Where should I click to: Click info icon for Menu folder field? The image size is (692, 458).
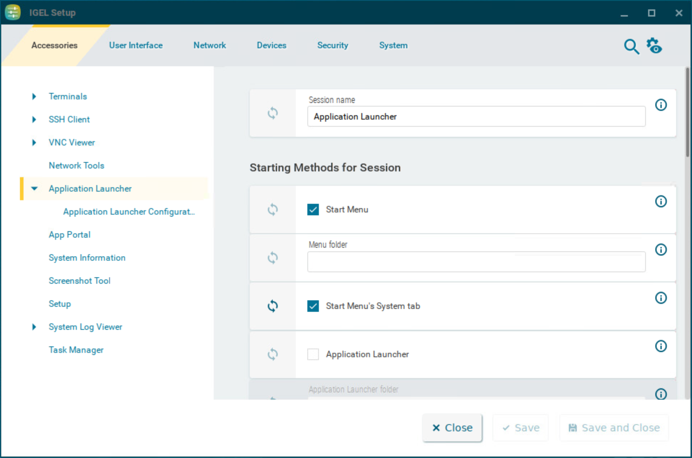[x=661, y=250]
